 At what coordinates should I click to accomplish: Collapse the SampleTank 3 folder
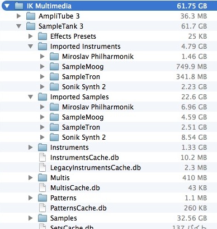tap(19, 26)
